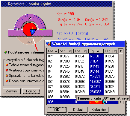This screenshot has width=130, height=116.
Task: Click the Tg (α) column header
Action: (96, 51)
